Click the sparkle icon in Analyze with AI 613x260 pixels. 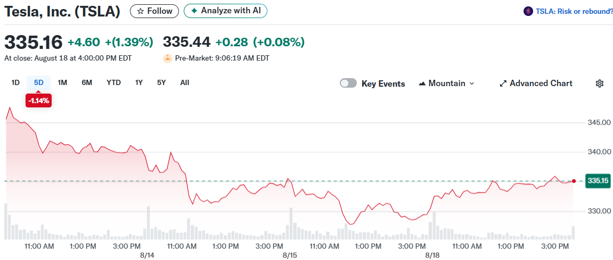194,11
